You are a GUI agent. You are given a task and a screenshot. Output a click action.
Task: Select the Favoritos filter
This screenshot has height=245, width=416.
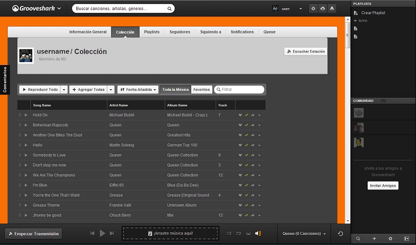(201, 90)
